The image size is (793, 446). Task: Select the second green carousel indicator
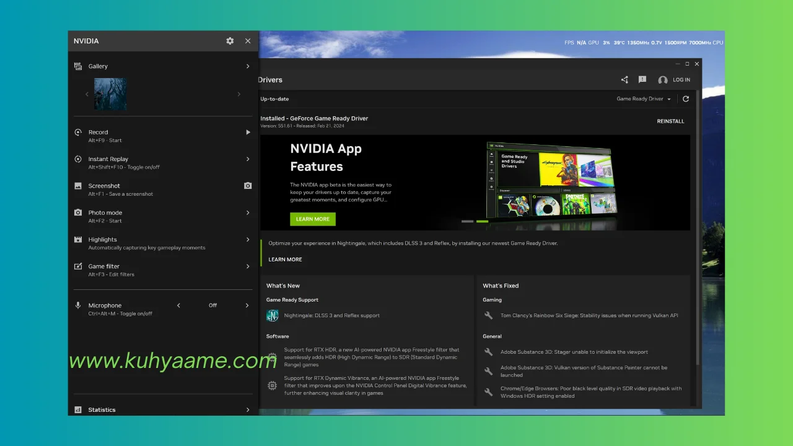(x=483, y=221)
